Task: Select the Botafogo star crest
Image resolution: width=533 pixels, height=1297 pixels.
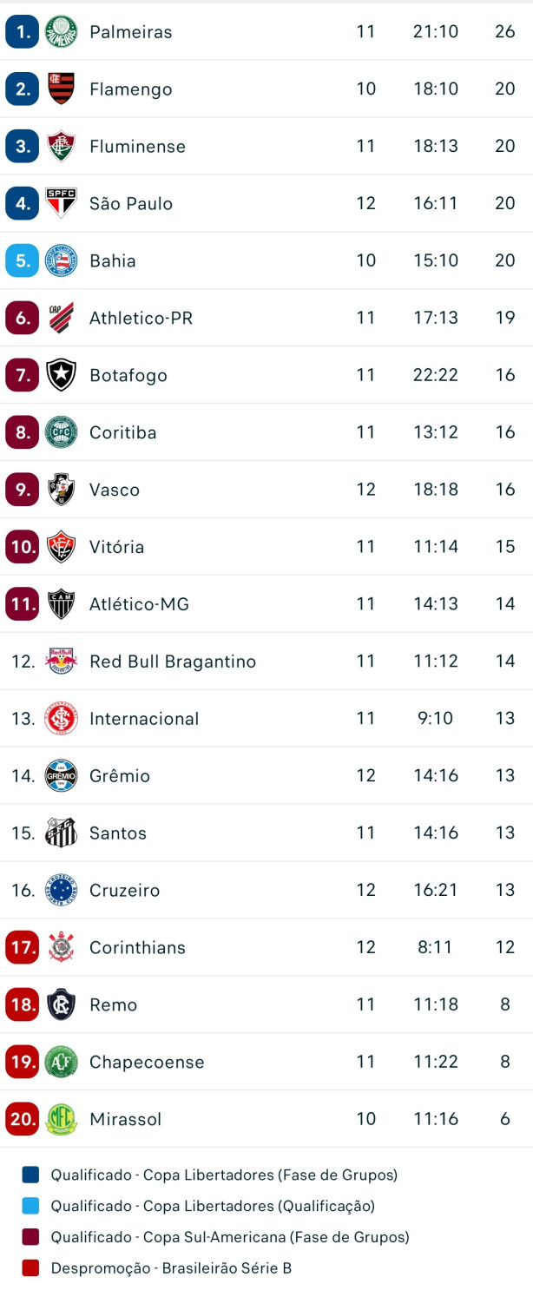Action: (61, 376)
